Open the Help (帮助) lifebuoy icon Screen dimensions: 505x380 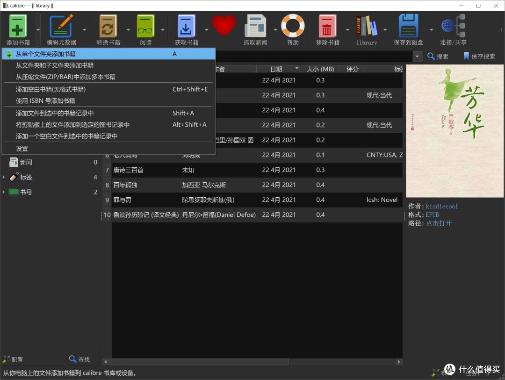point(293,26)
